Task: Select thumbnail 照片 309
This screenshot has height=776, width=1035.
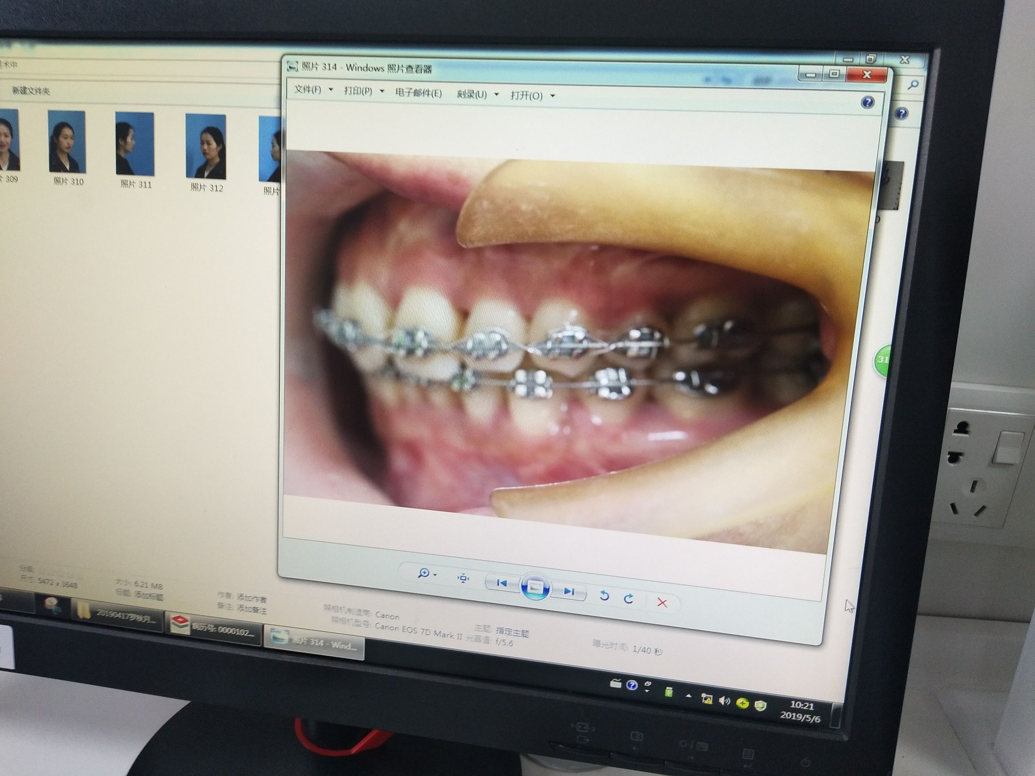Action: pos(9,145)
